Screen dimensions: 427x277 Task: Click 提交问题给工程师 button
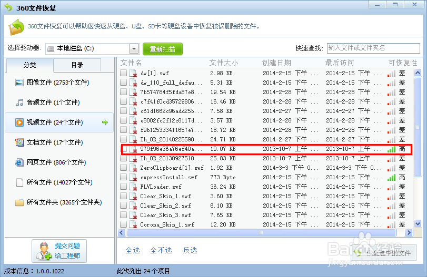[x=59, y=251]
